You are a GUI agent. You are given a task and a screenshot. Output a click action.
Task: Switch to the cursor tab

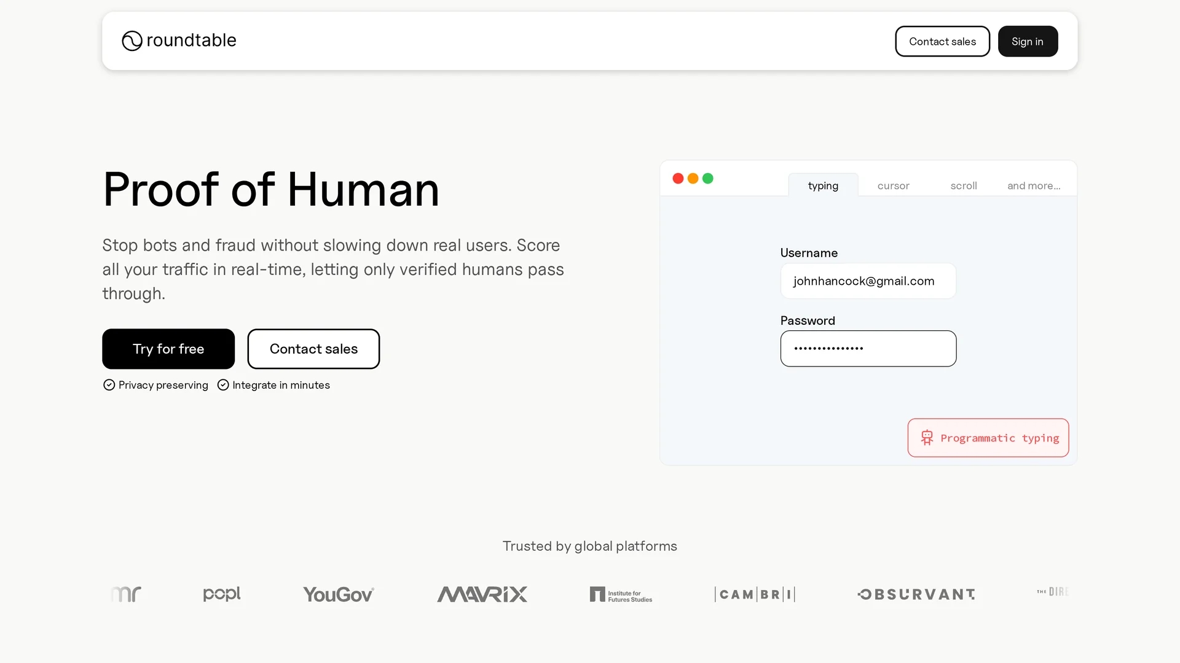pos(893,185)
